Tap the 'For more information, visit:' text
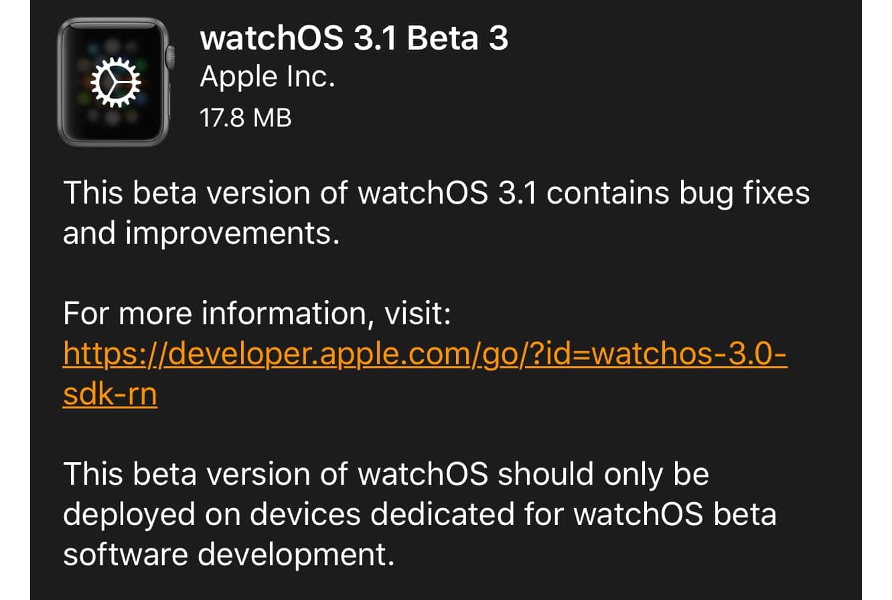 [x=258, y=313]
